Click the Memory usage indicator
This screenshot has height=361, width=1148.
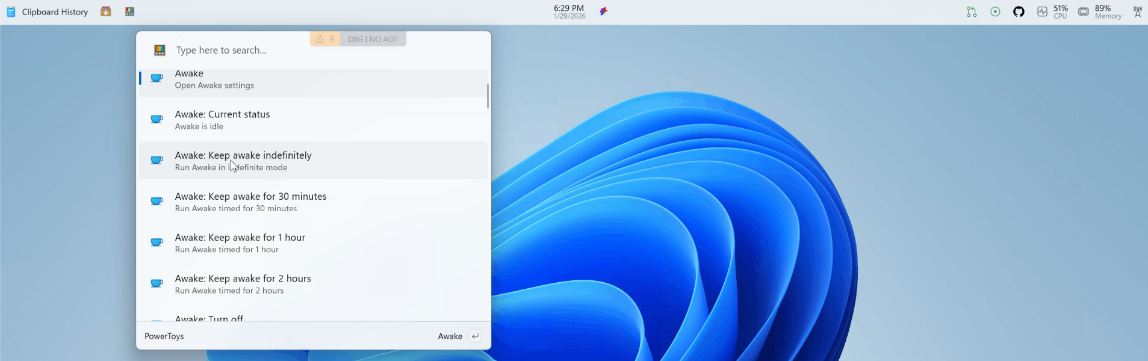[x=1100, y=12]
